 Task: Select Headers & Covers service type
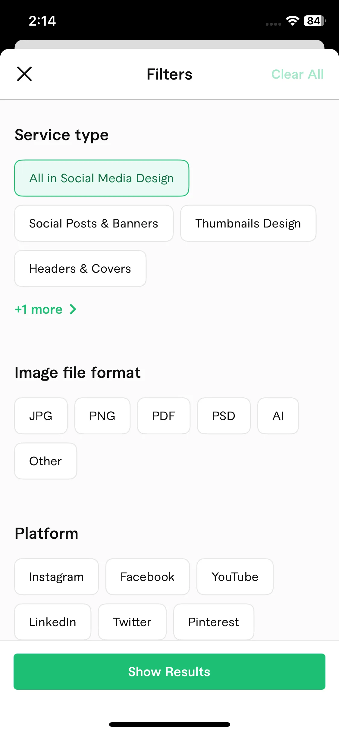[80, 268]
